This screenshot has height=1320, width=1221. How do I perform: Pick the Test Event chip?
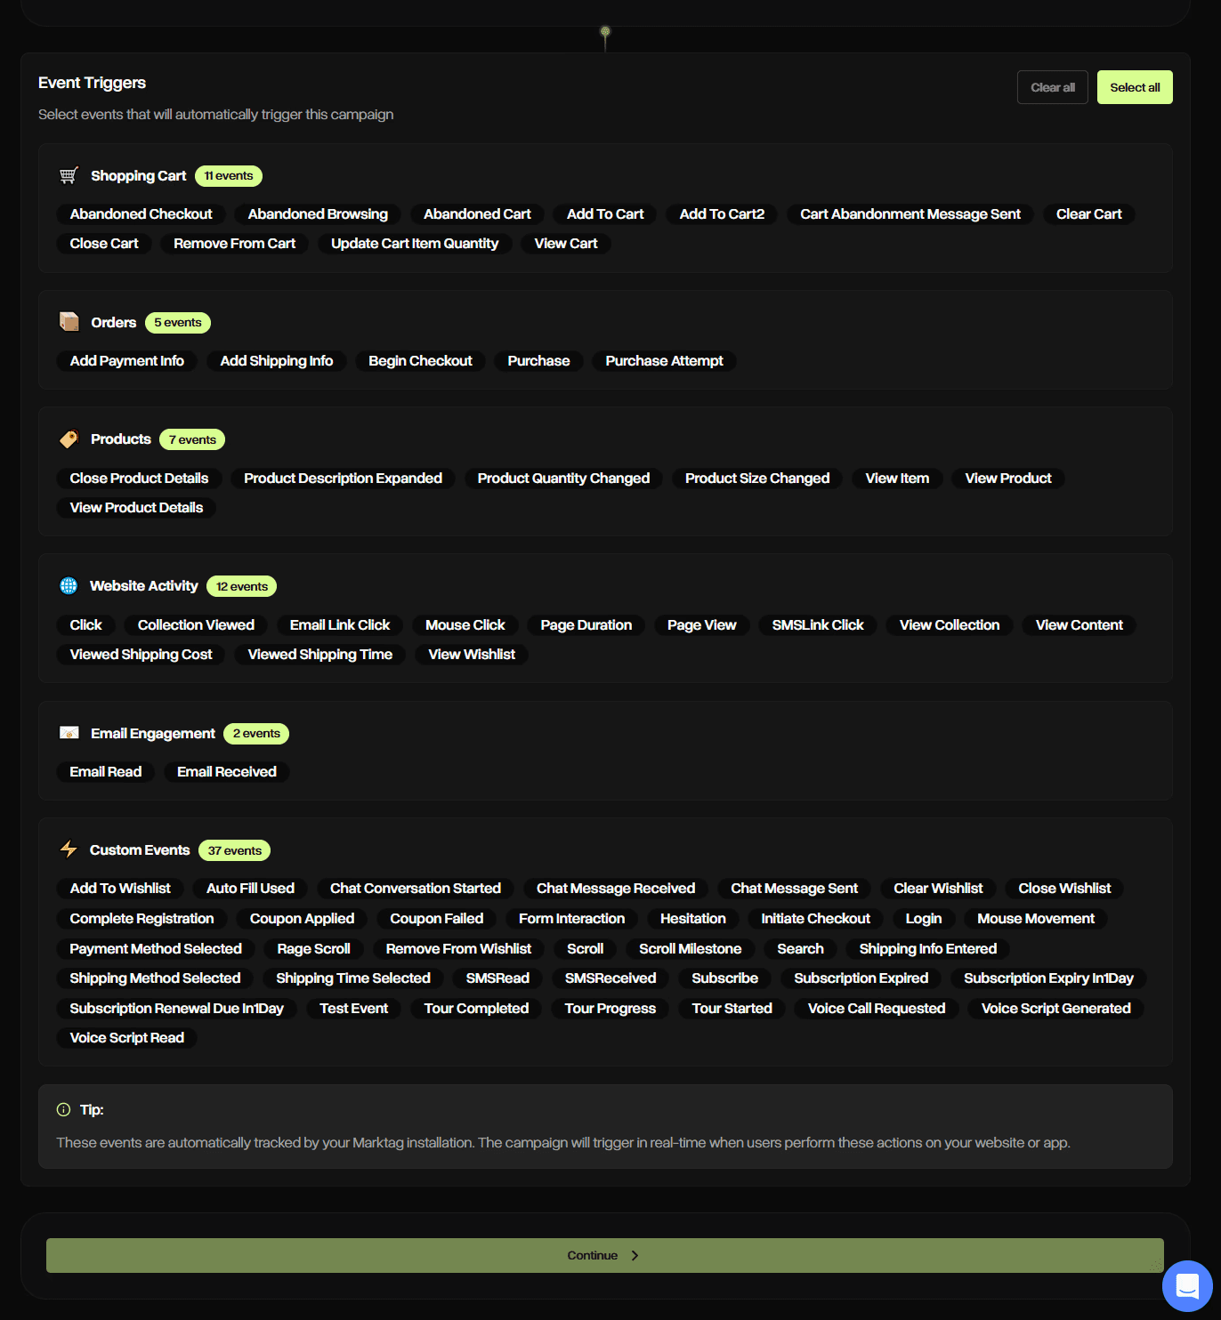click(353, 1009)
